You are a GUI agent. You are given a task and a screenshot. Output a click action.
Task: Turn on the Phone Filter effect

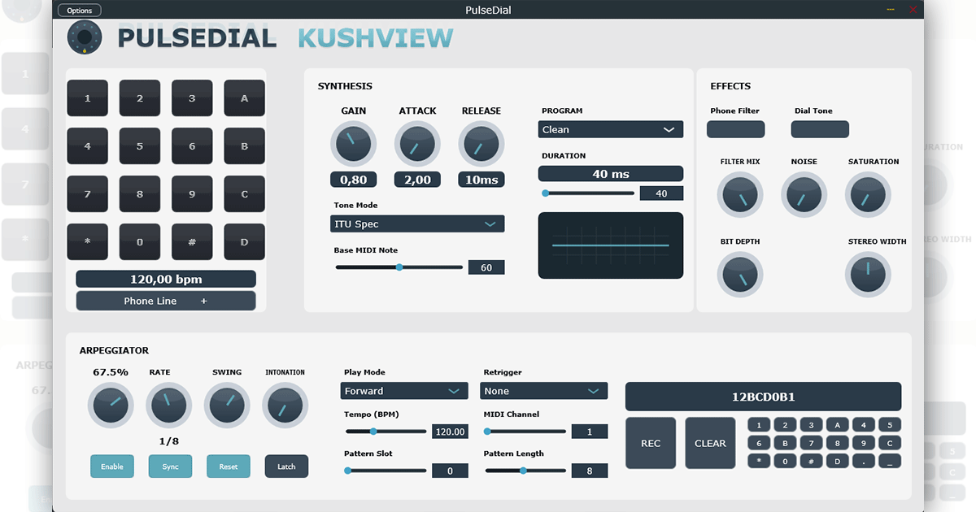tap(735, 128)
